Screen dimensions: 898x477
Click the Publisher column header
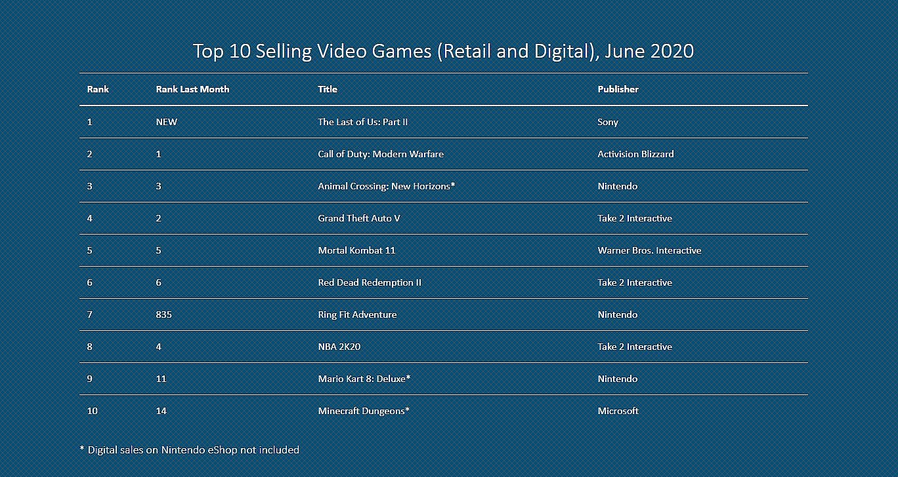click(618, 89)
